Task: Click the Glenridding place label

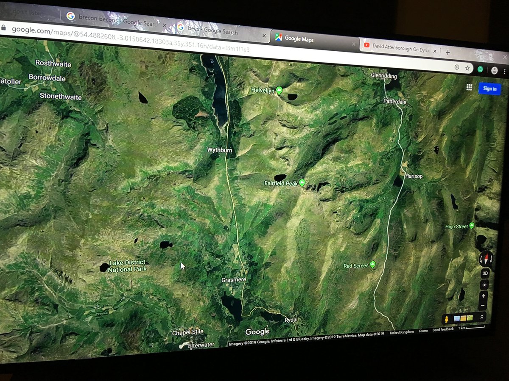Action: (383, 76)
